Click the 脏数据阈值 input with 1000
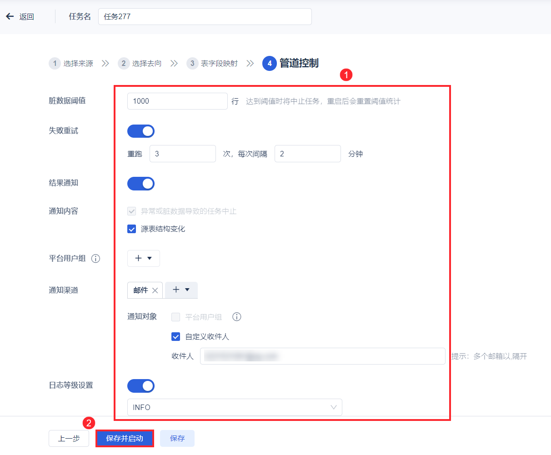This screenshot has height=455, width=551. (x=177, y=101)
